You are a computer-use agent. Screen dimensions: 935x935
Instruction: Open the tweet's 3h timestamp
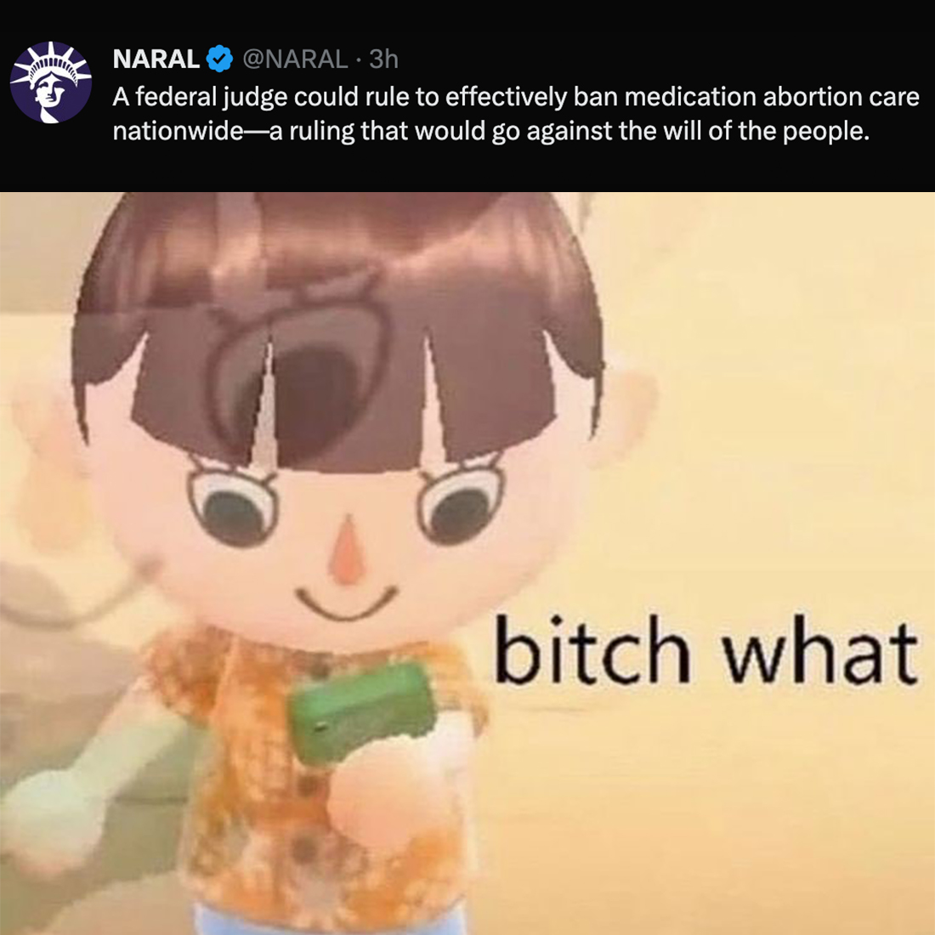(x=383, y=59)
